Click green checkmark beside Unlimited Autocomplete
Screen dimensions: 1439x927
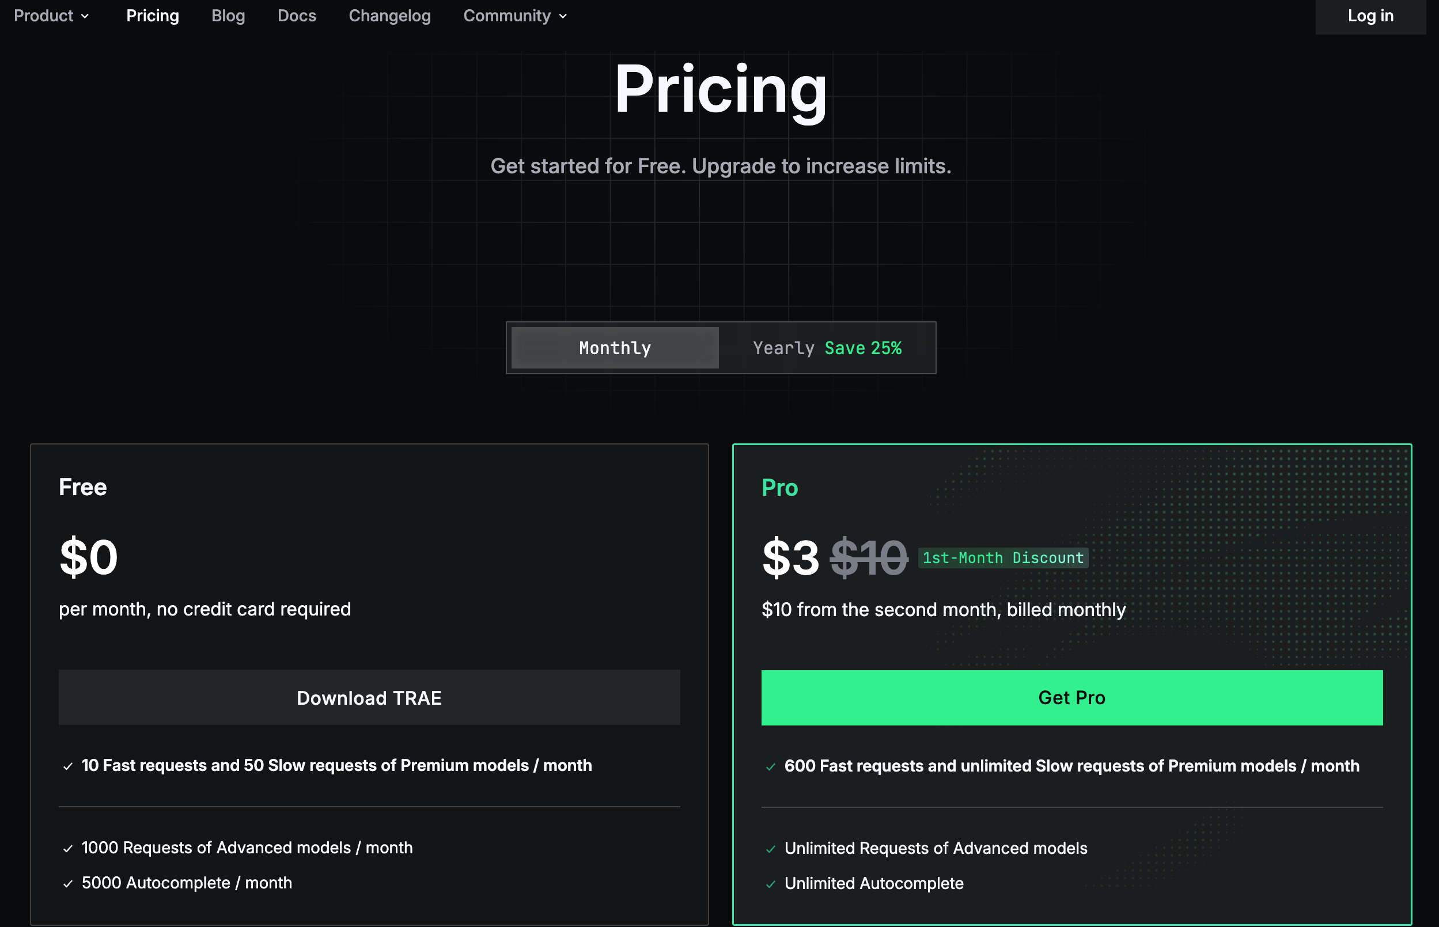click(770, 884)
